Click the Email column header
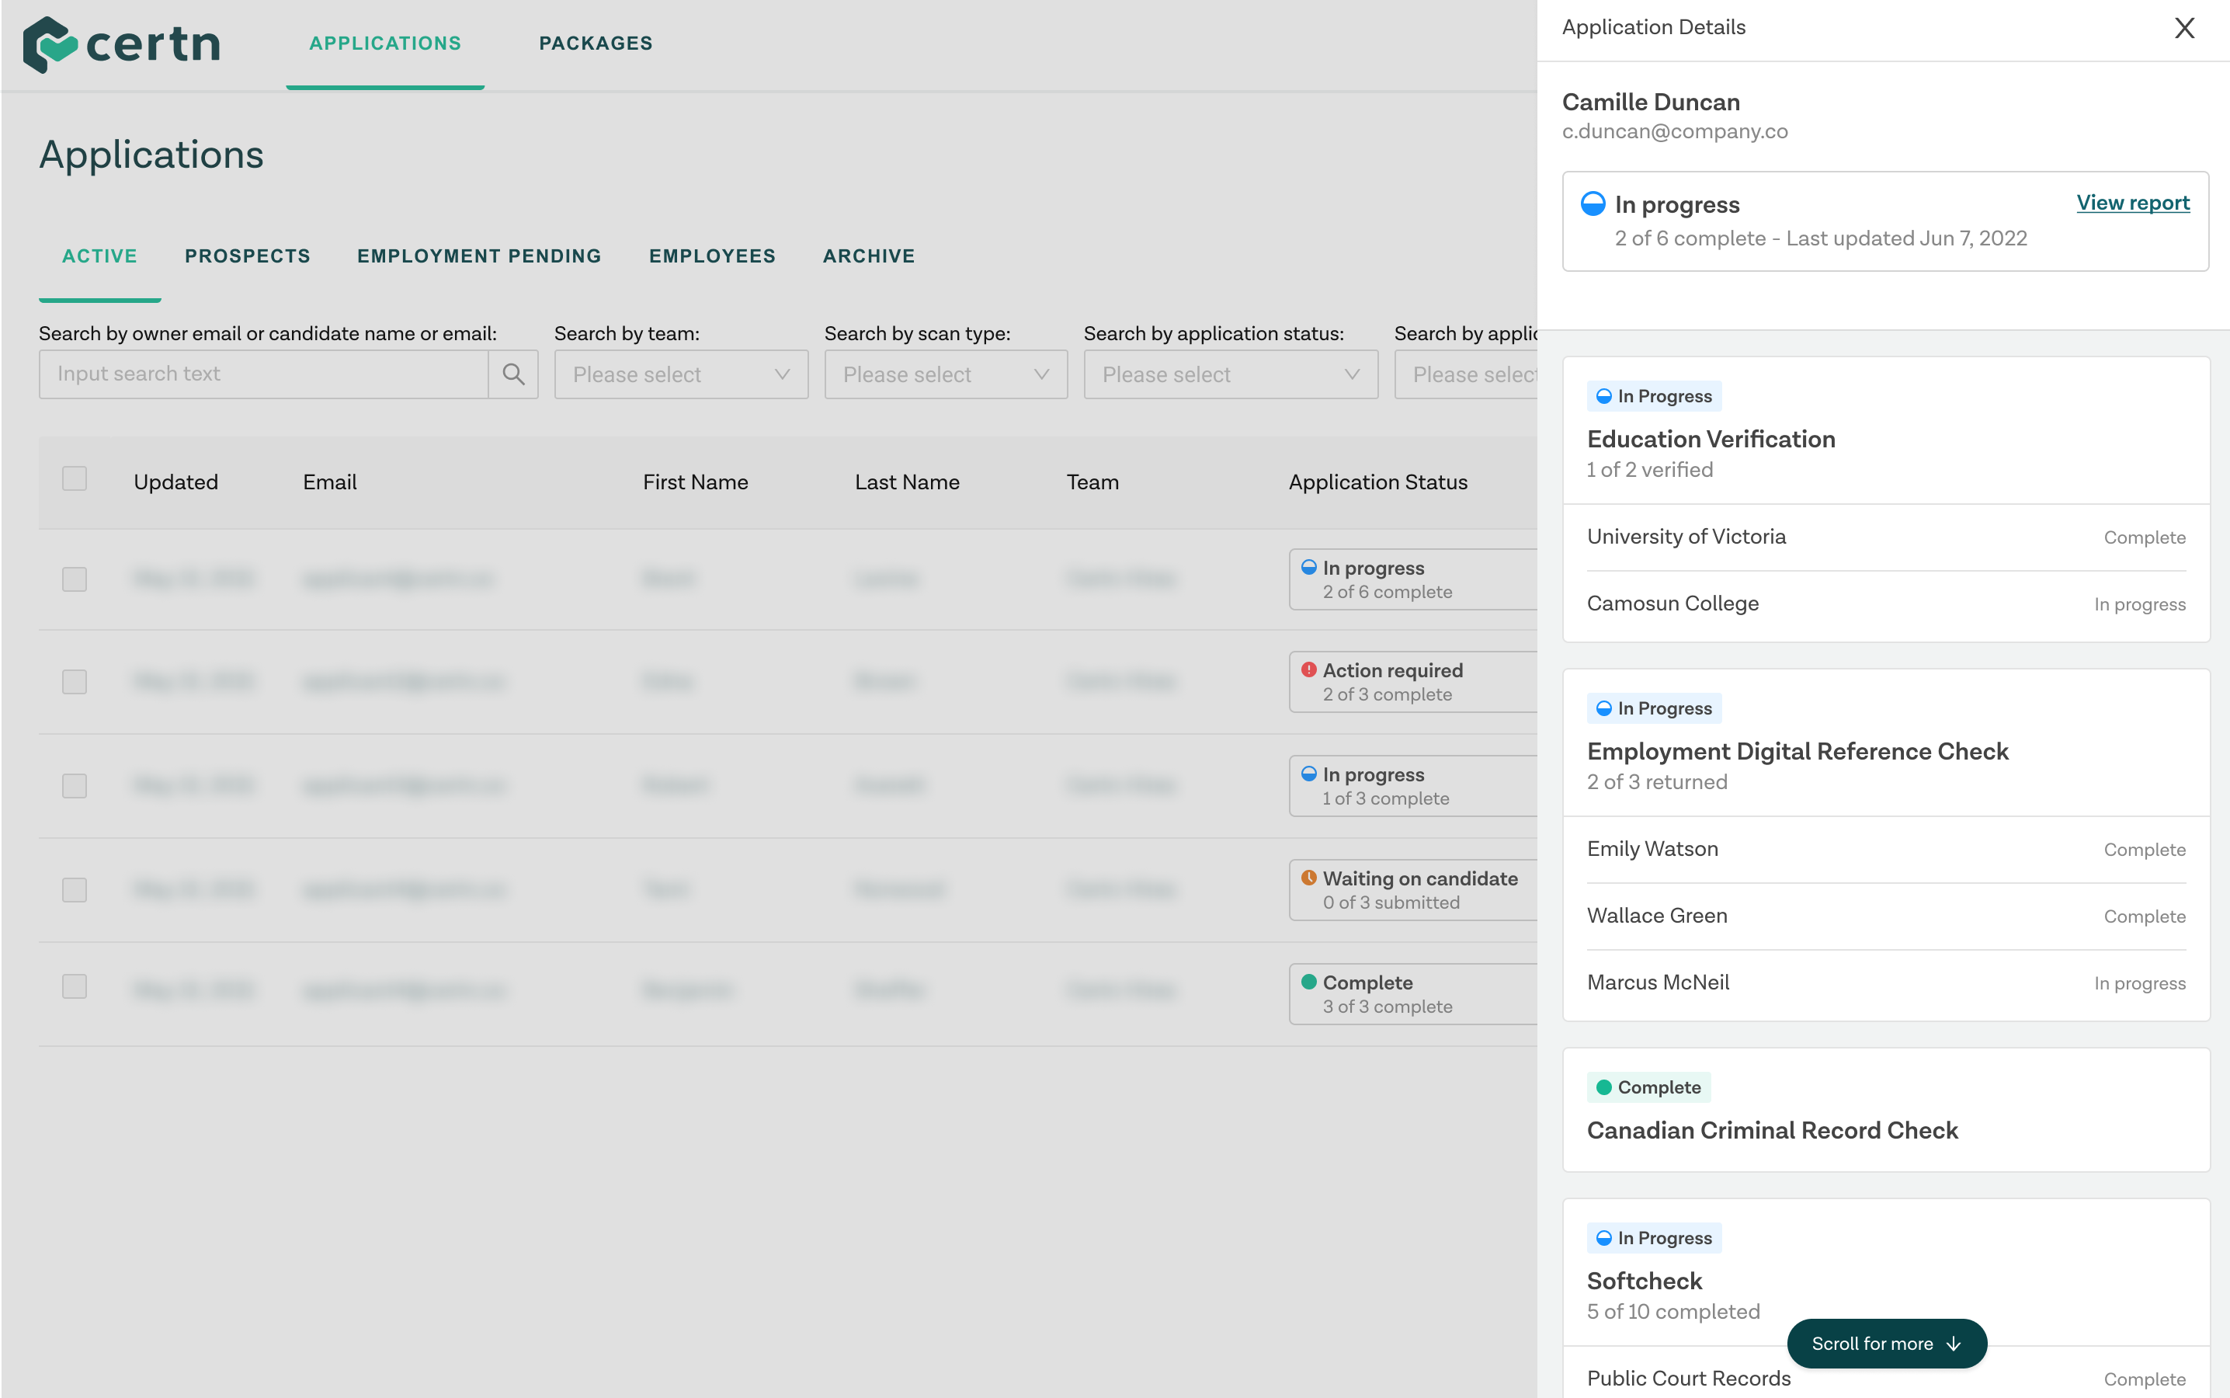This screenshot has height=1398, width=2230. (330, 482)
